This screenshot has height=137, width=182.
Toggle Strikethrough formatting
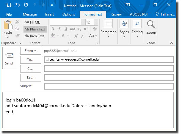73,29
